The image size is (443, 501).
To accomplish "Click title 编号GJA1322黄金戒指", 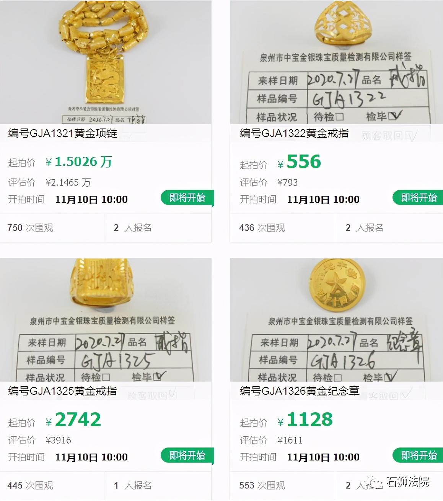I will click(294, 133).
